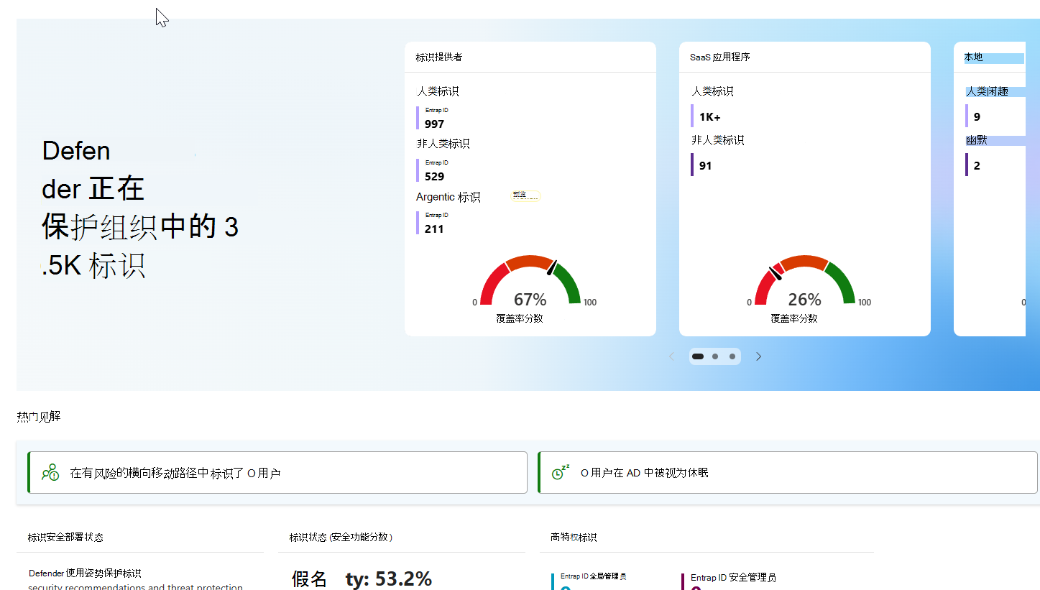Click the 预览 badge next to Argentic 标识
The width and height of the screenshot is (1040, 590).
click(x=527, y=195)
